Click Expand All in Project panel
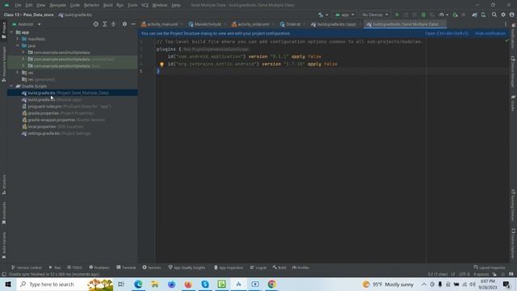 coord(104,24)
